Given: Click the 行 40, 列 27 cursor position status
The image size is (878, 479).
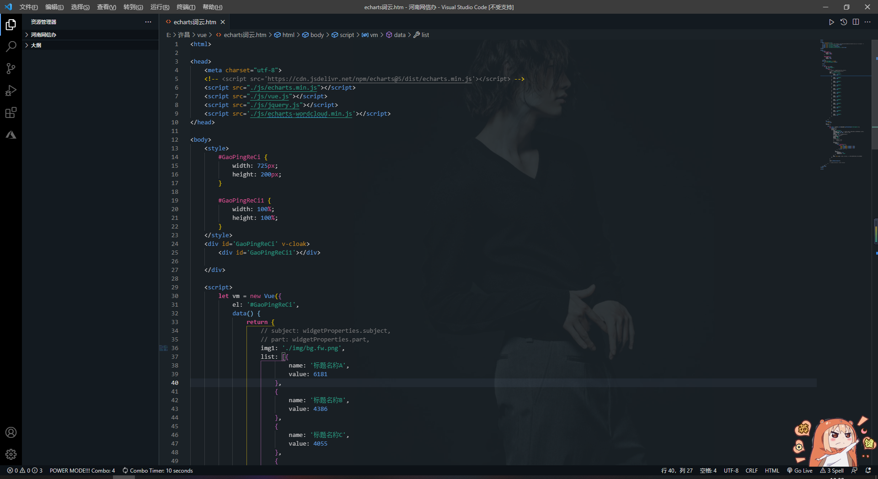Looking at the screenshot, I should (x=677, y=470).
